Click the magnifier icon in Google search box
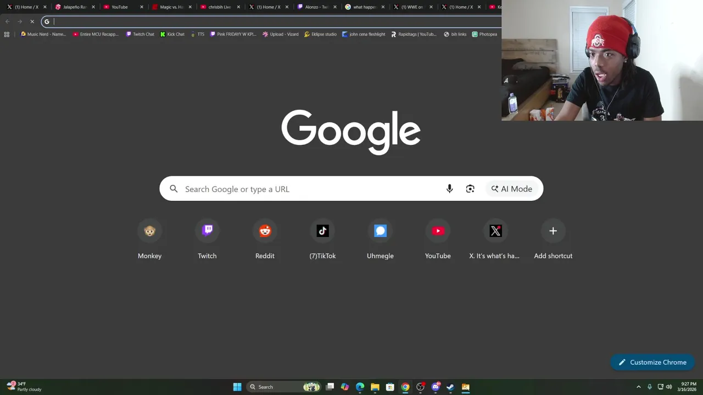Screen dimensions: 703x395 (174, 189)
